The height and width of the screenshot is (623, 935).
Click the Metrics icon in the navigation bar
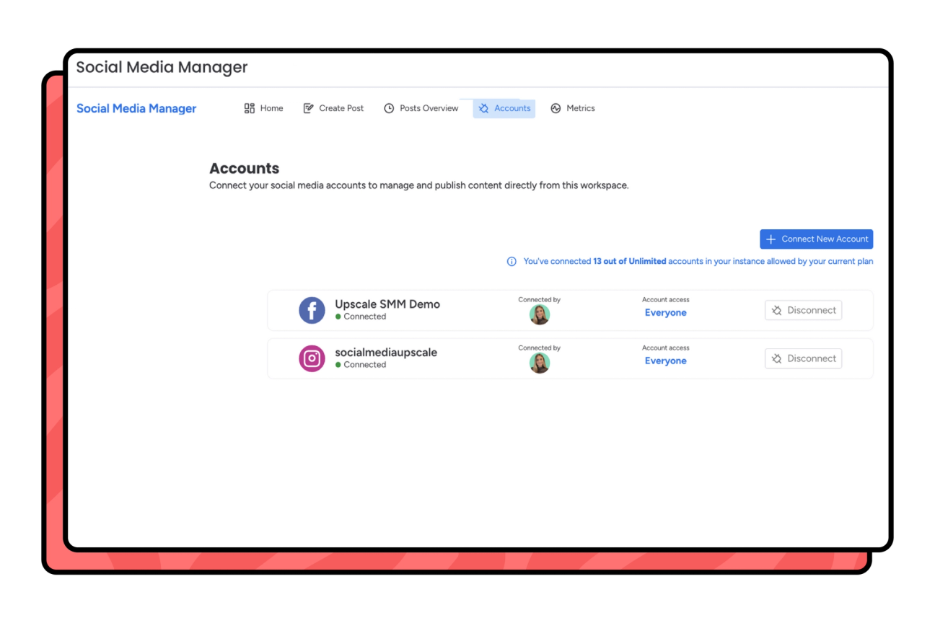coord(556,107)
